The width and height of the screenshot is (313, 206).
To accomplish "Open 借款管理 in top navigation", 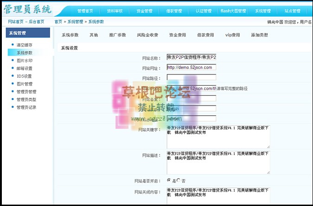I will [174, 11].
